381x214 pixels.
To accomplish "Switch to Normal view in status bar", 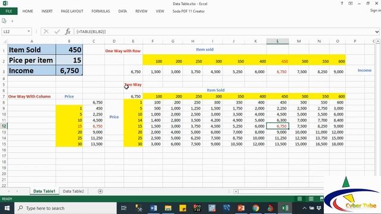I will click(x=299, y=199).
